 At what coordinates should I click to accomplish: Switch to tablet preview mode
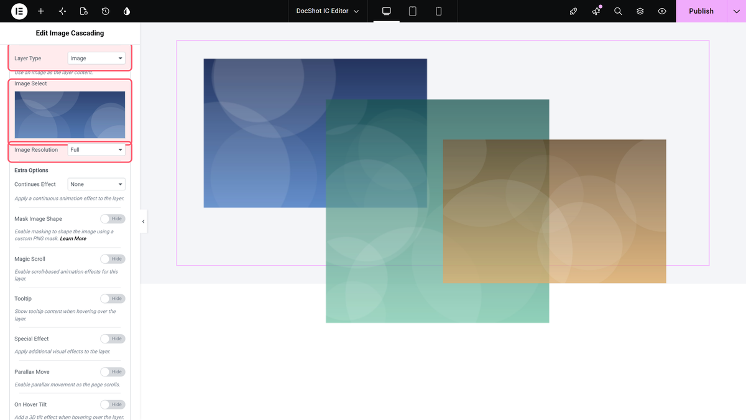click(x=412, y=11)
